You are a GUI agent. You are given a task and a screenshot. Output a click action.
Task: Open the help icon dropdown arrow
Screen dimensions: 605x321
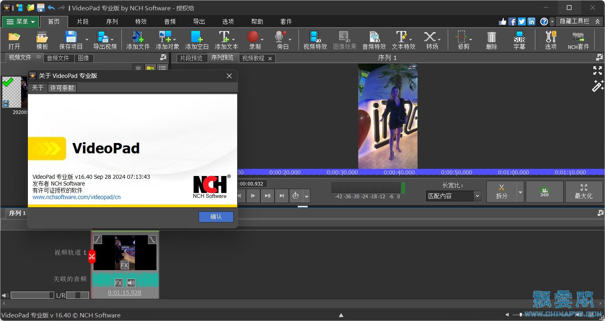click(552, 21)
